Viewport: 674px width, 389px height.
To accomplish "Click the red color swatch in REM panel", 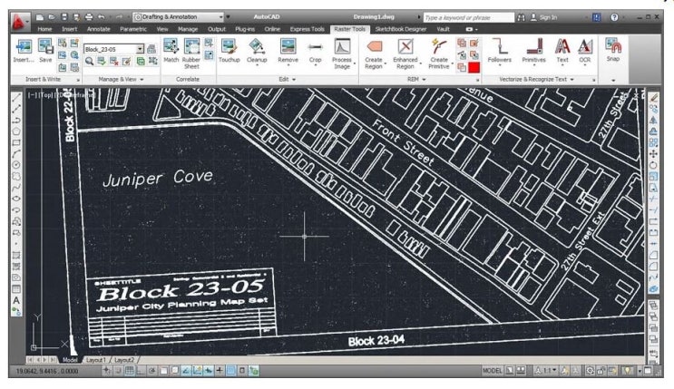I will tap(474, 67).
